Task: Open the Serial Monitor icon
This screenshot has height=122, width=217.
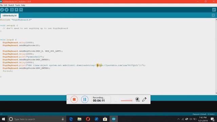Action: coord(214,10)
